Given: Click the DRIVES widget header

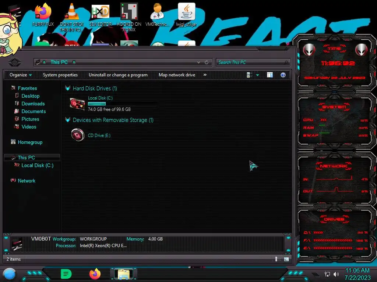Looking at the screenshot, I should click(x=334, y=219).
